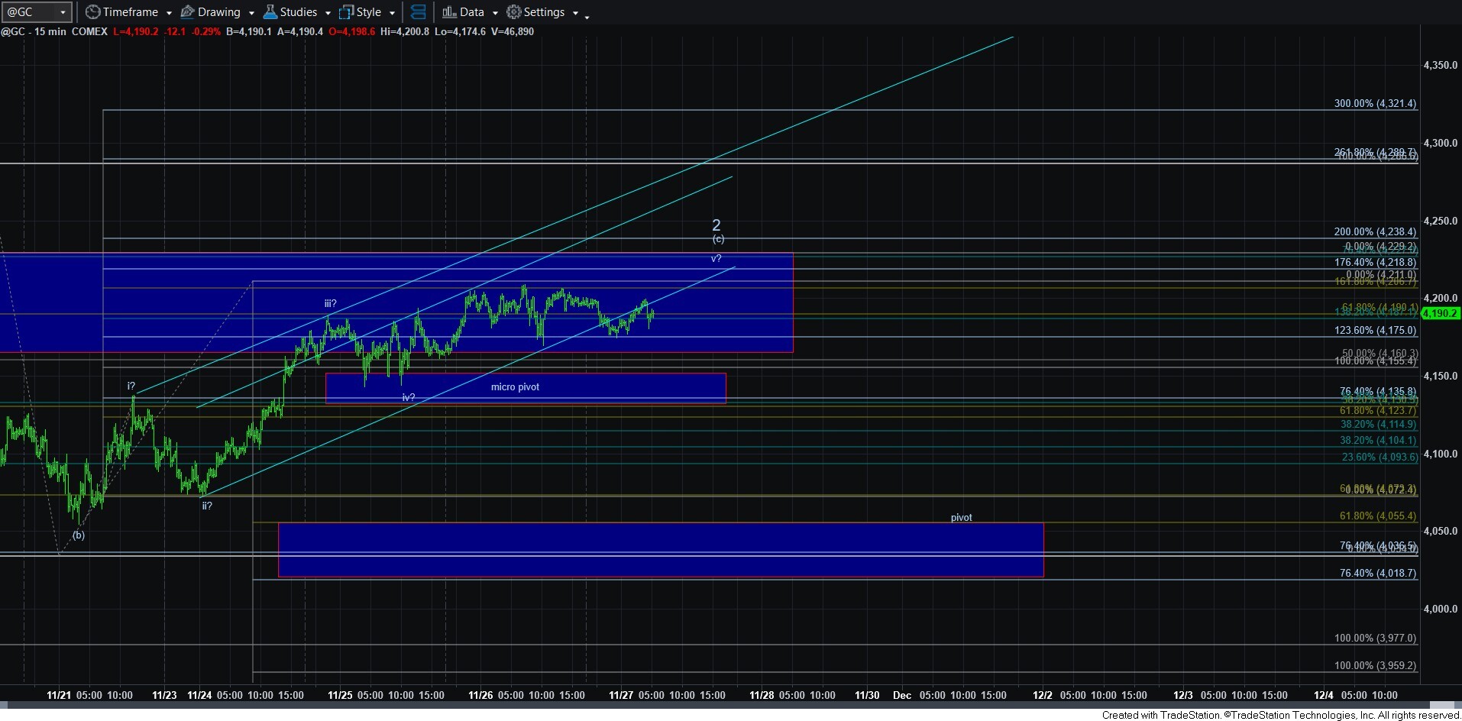Click the Data bar chart icon

click(x=449, y=12)
